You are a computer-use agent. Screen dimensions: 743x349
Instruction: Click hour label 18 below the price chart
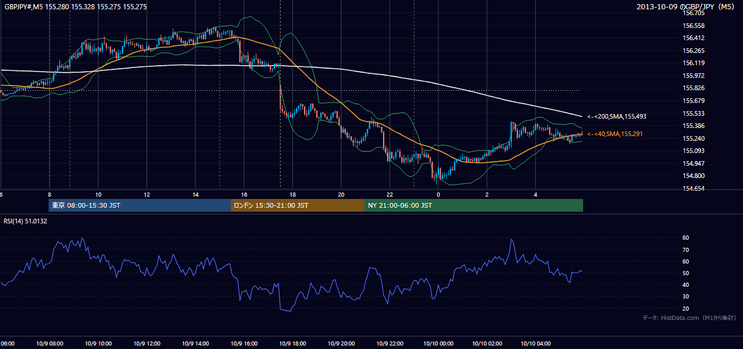[x=293, y=195]
